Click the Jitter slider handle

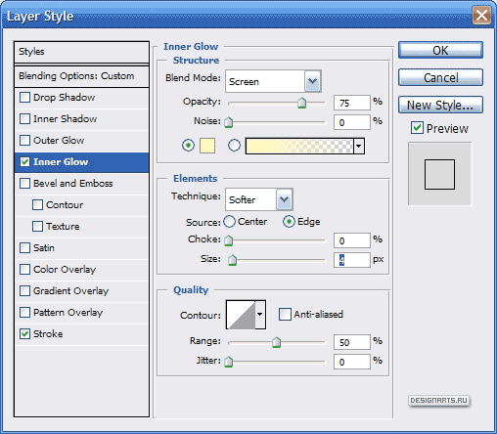pos(229,362)
